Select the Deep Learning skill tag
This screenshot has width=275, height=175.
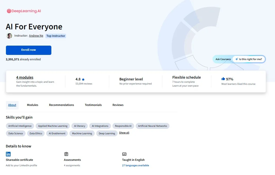107,133
